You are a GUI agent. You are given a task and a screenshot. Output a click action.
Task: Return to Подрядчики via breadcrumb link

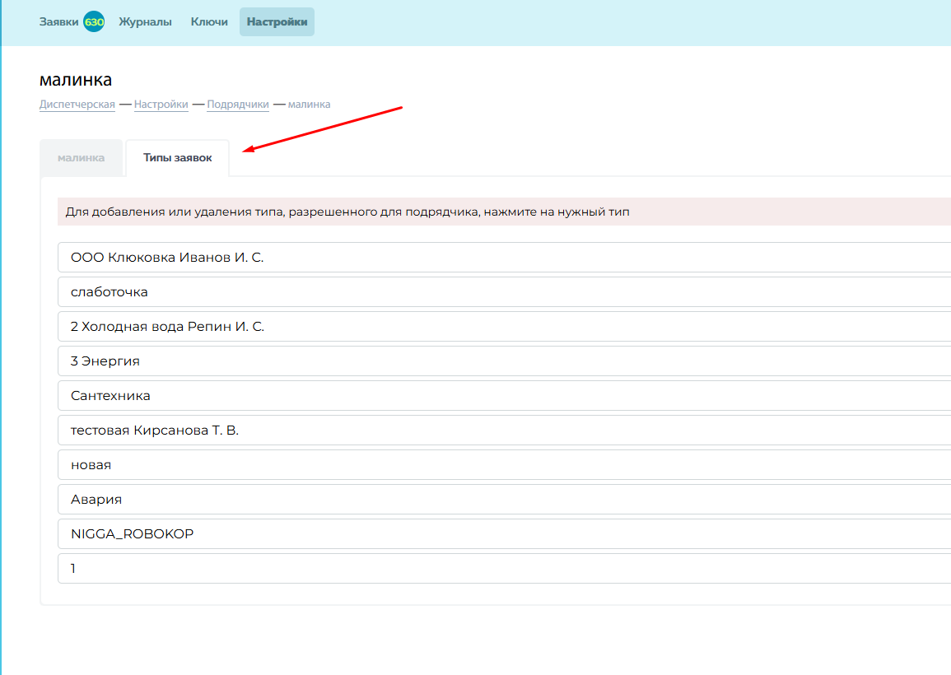click(x=238, y=105)
